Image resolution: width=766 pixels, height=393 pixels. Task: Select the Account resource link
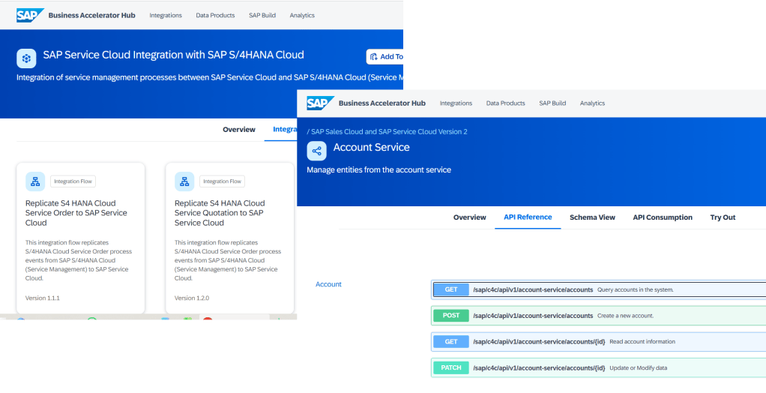pos(328,284)
